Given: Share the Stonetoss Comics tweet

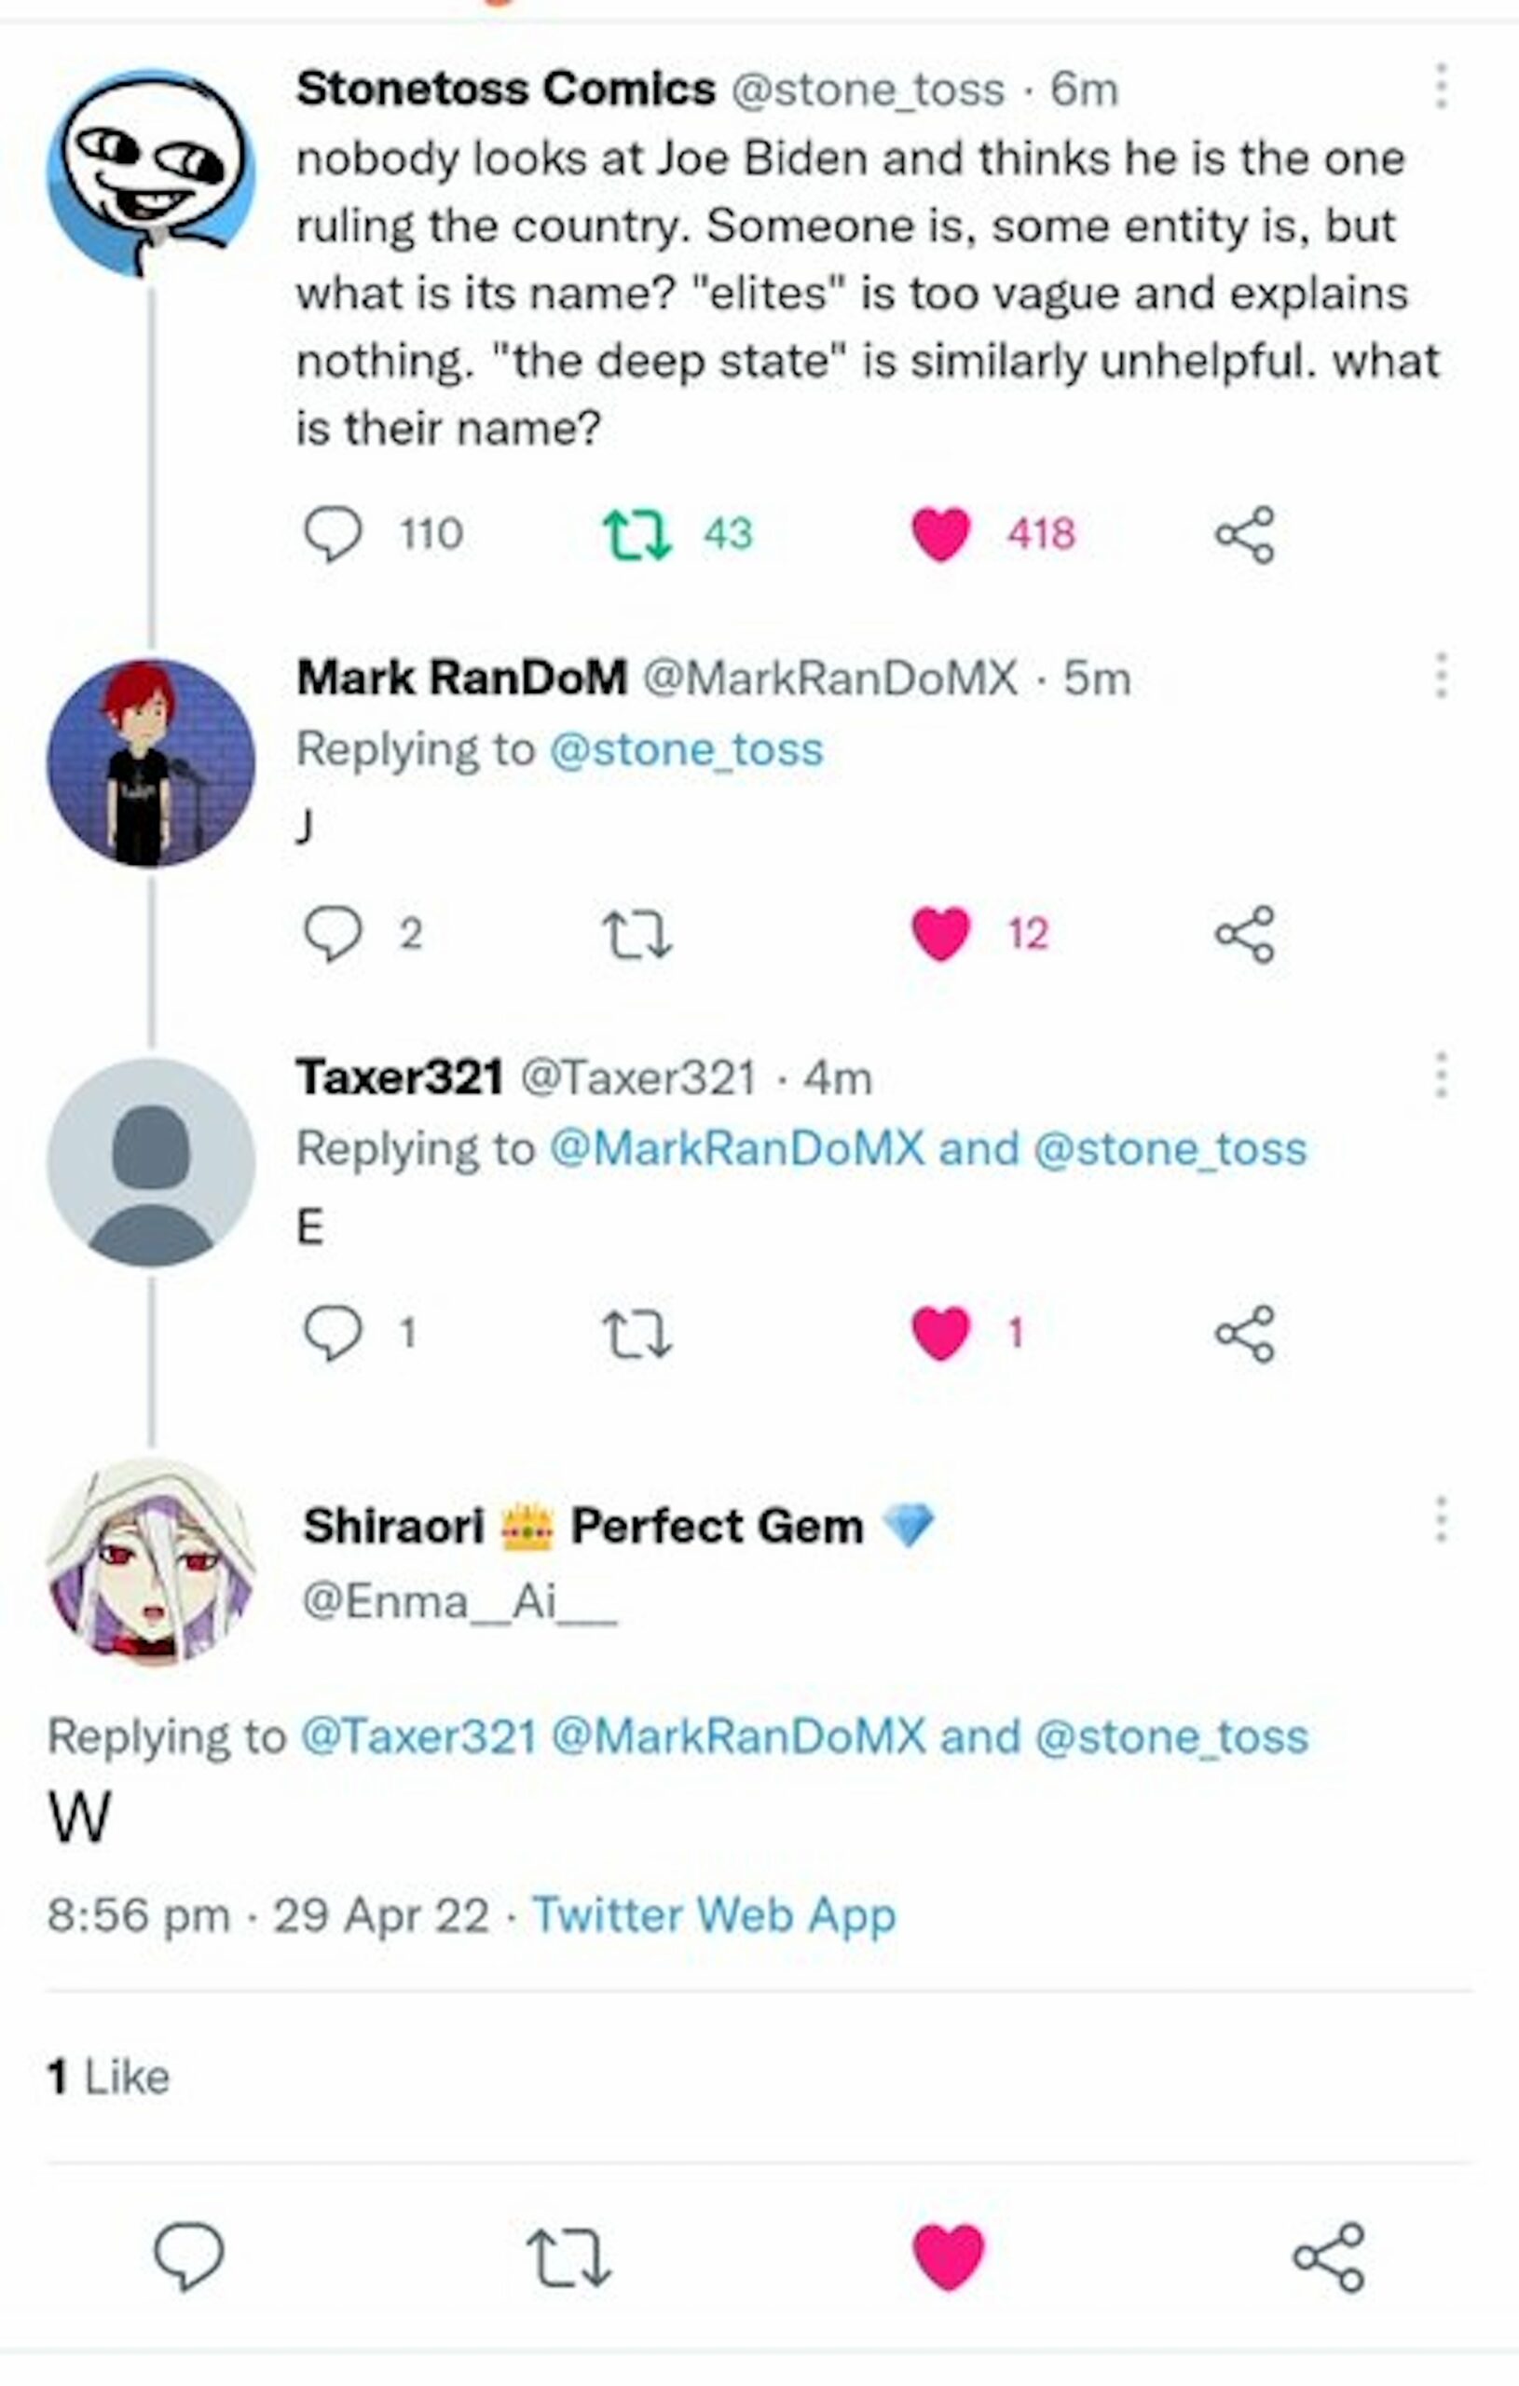Looking at the screenshot, I should 1244,534.
